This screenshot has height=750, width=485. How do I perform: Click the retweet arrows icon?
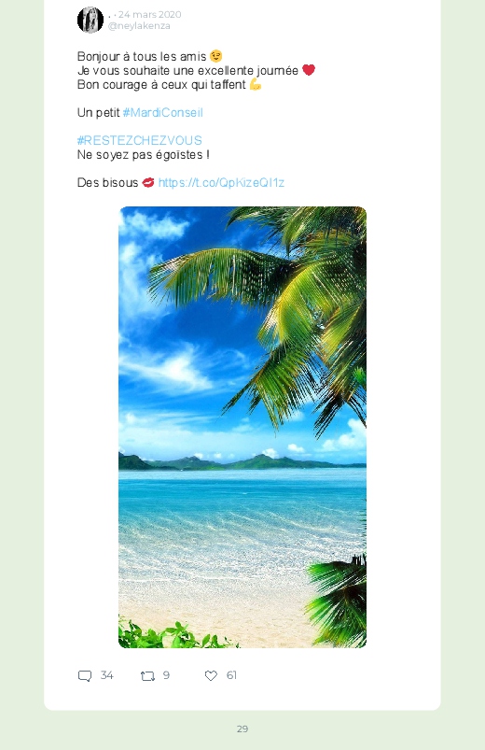[x=147, y=676]
